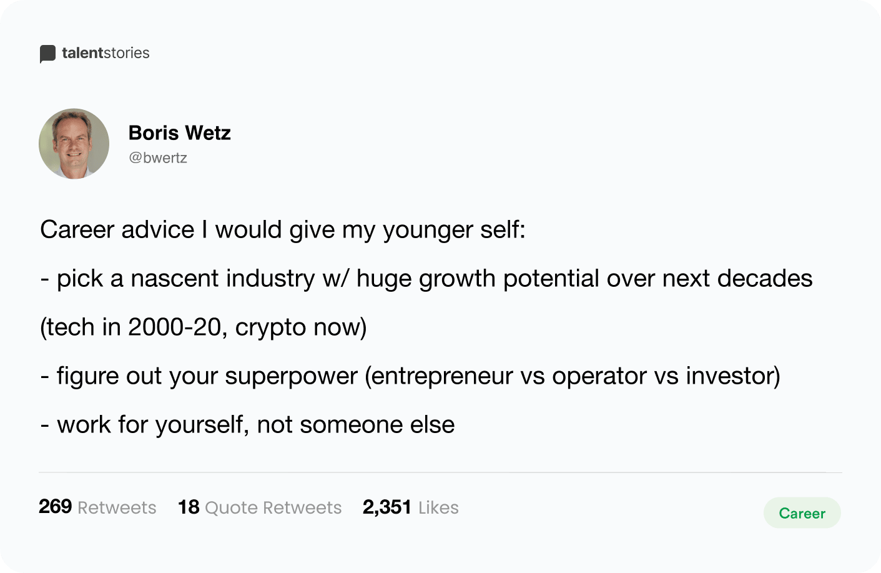Open Boris Wetz's author name

tap(180, 132)
